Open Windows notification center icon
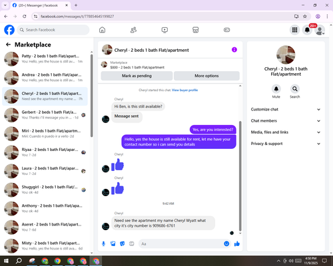Image resolution: width=333 pixels, height=266 pixels. (x=324, y=261)
